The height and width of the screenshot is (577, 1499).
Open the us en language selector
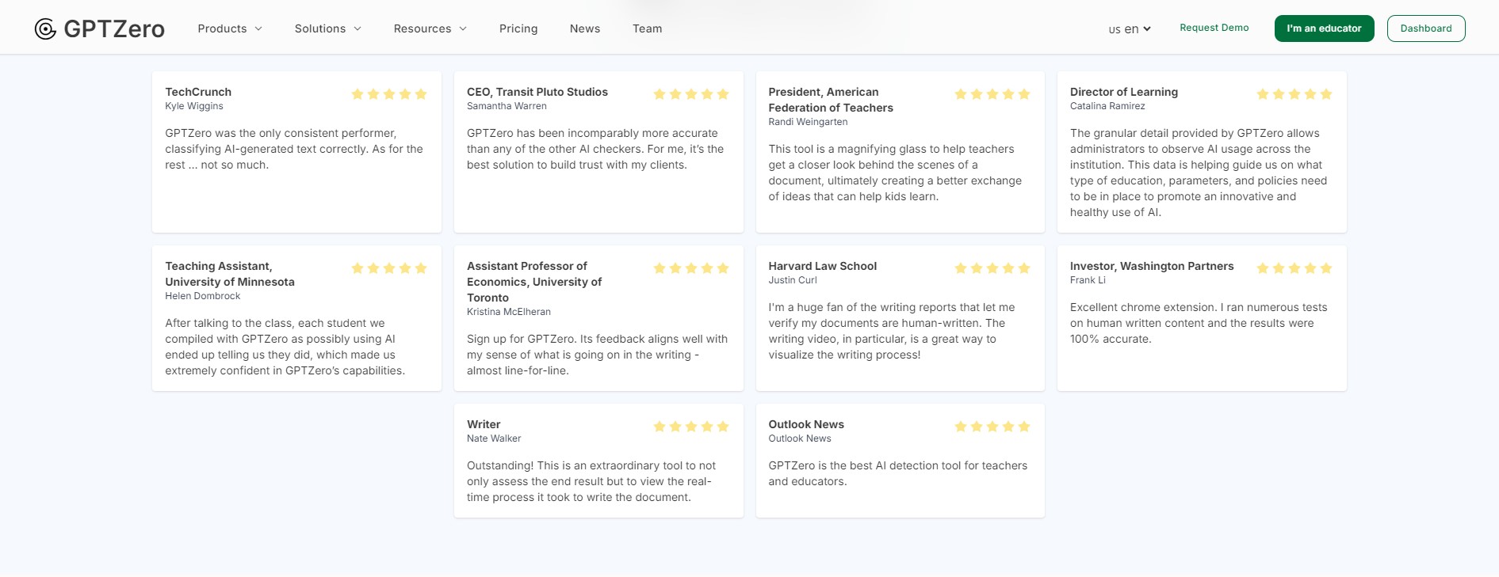coord(1129,29)
